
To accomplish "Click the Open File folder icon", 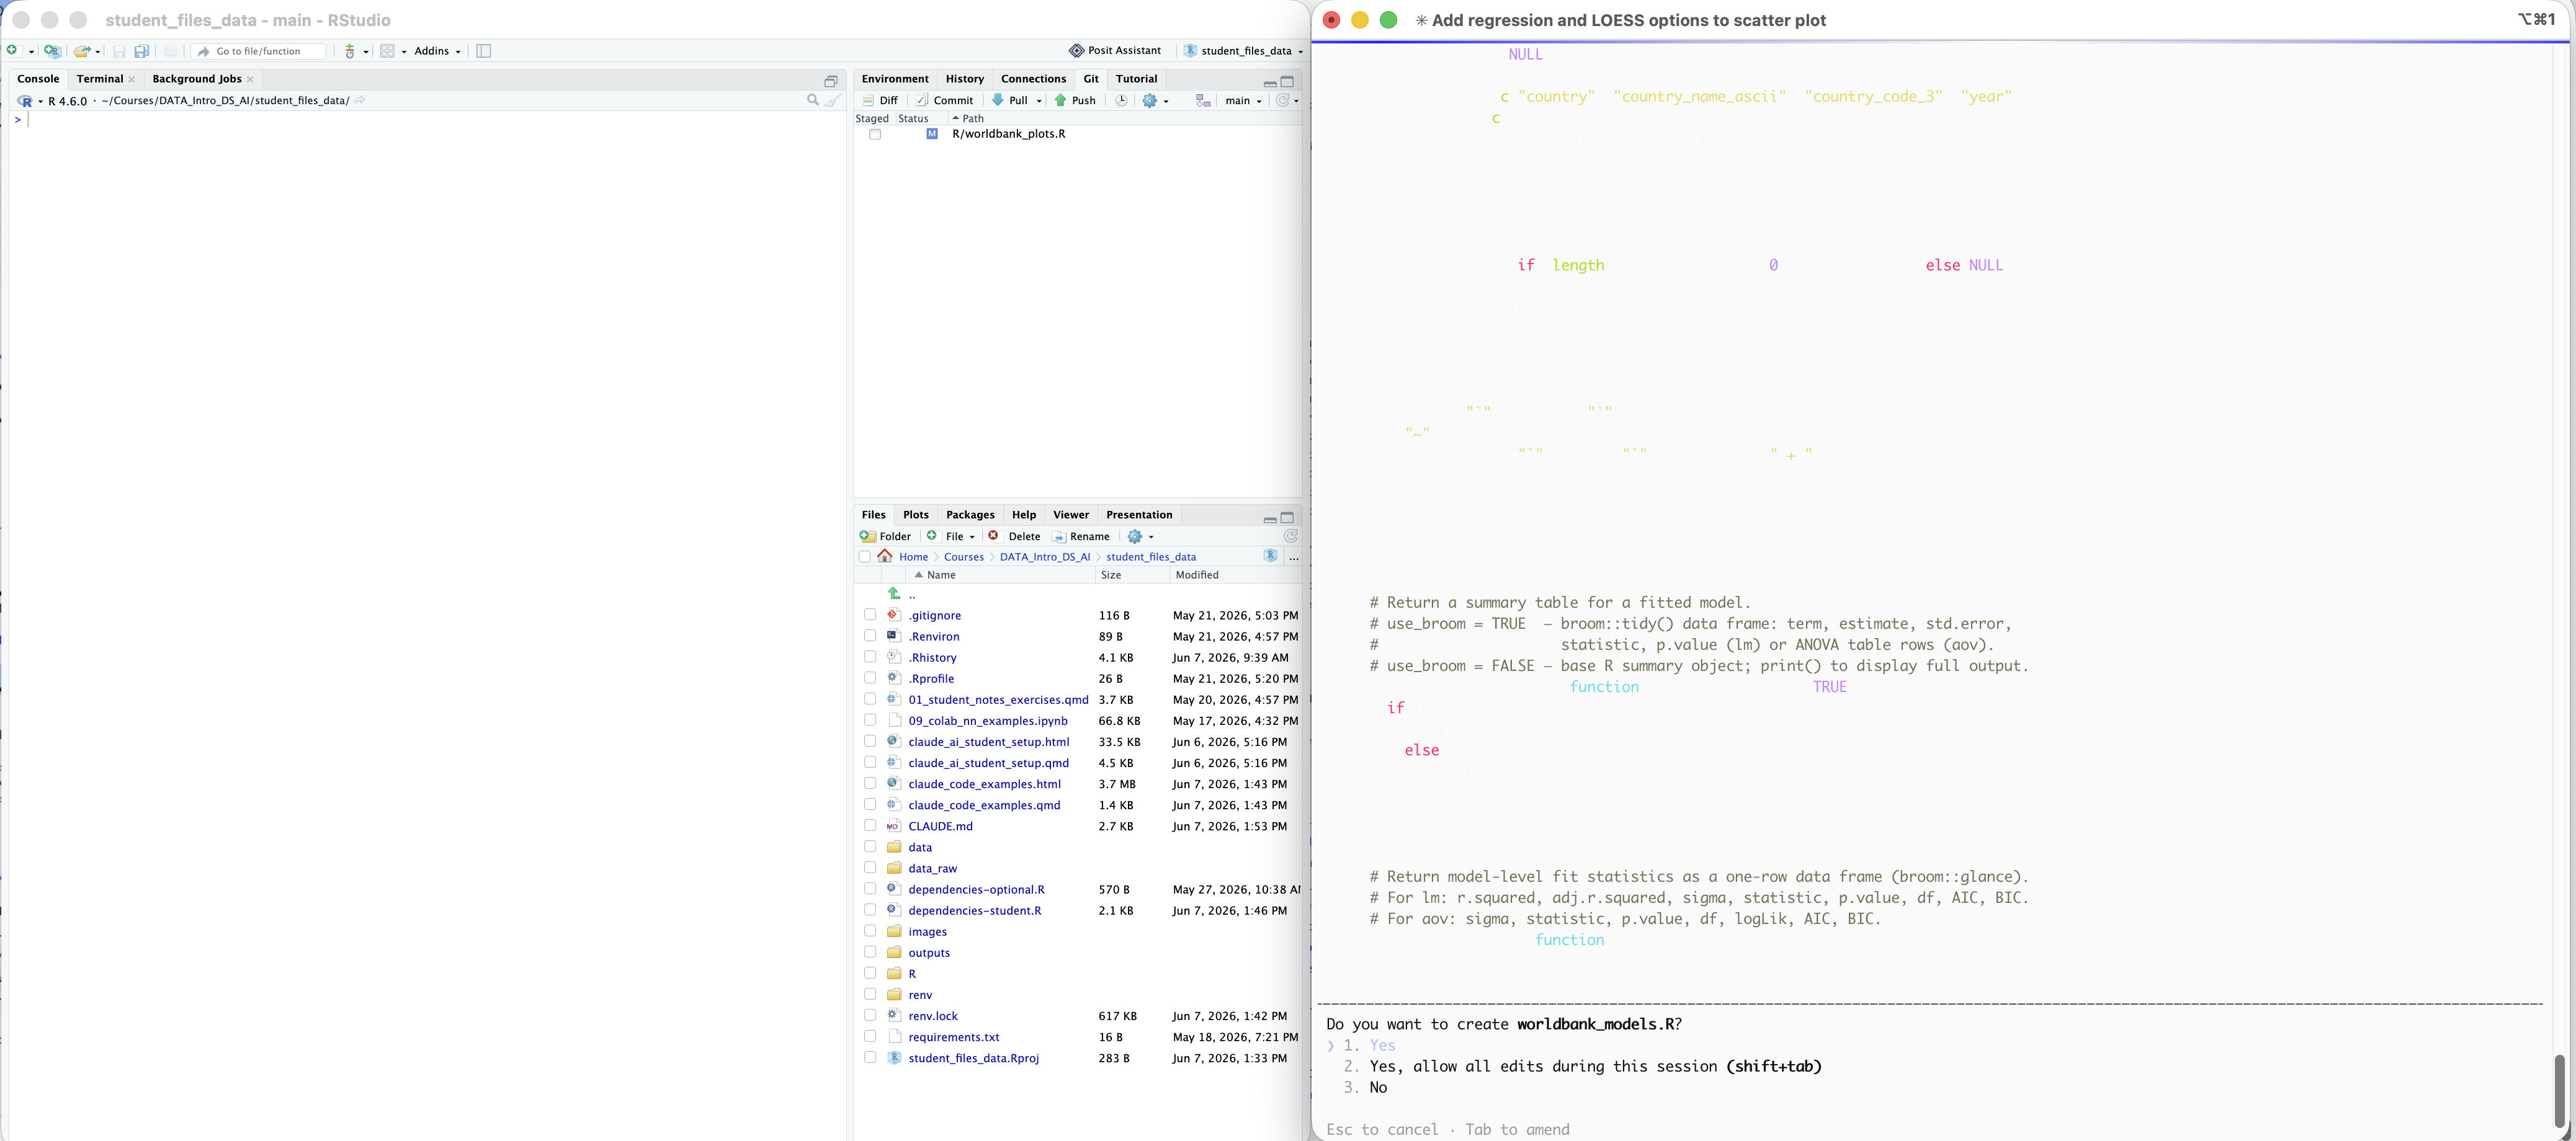I will 82,51.
